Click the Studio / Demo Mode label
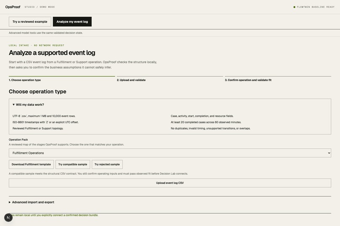The height and width of the screenshot is (226, 340). click(40, 7)
